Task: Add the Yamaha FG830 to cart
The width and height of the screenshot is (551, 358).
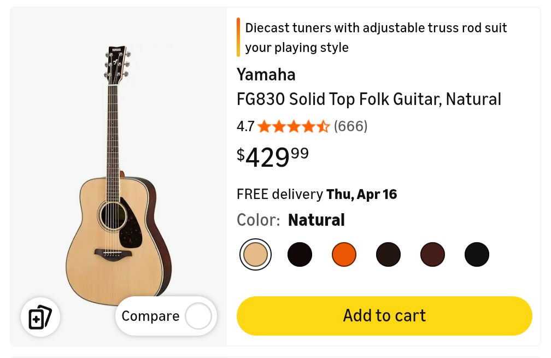Action: point(384,316)
